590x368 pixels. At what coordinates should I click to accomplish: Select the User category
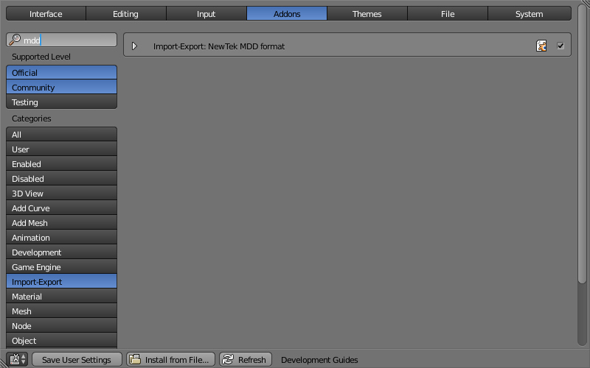(61, 149)
